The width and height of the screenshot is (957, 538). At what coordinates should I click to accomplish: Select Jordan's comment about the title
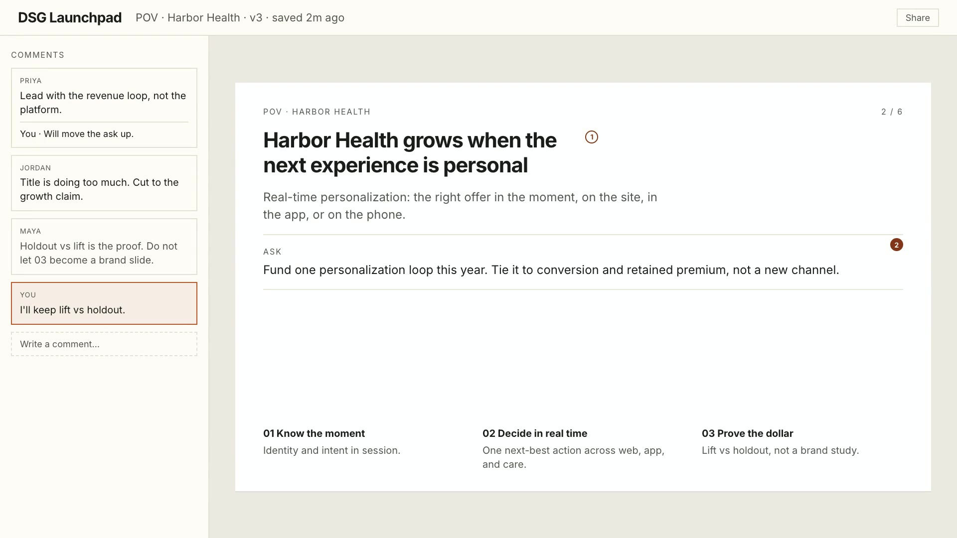(x=104, y=183)
